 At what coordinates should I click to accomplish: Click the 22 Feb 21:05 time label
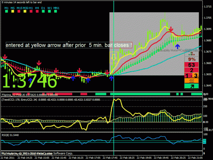pyautogui.click(x=195, y=158)
